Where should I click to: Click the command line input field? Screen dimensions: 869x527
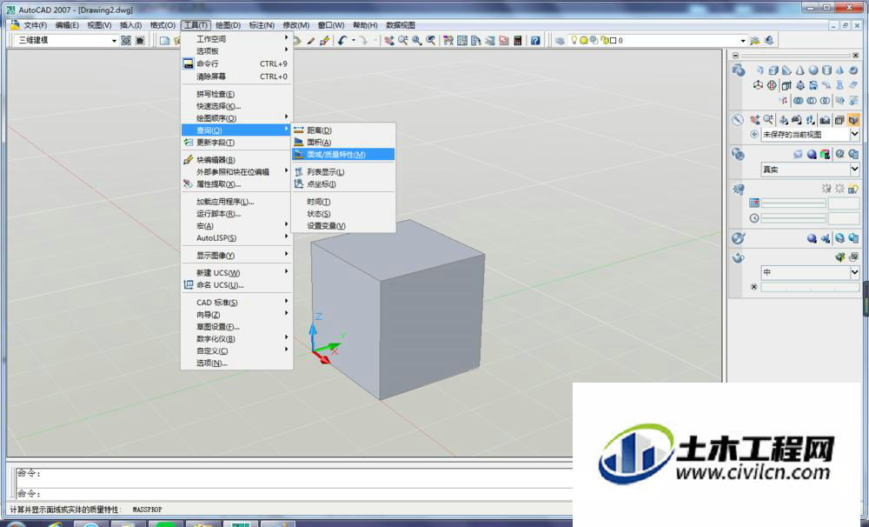tap(294, 493)
